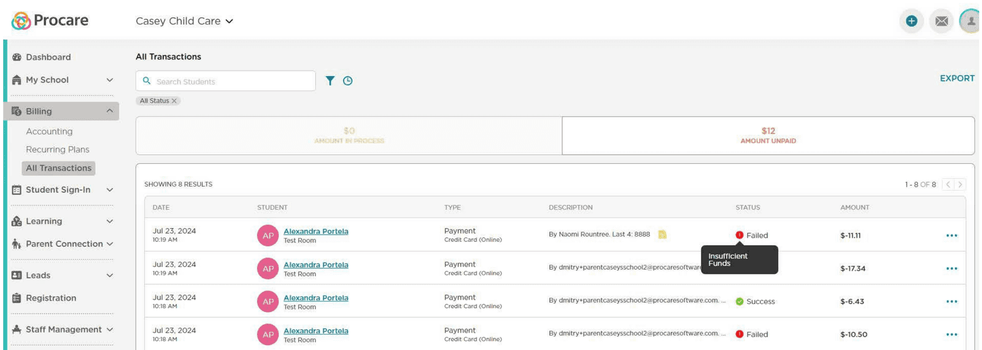The image size is (982, 350).
Task: Select All Transactions in sidebar
Action: tap(58, 168)
